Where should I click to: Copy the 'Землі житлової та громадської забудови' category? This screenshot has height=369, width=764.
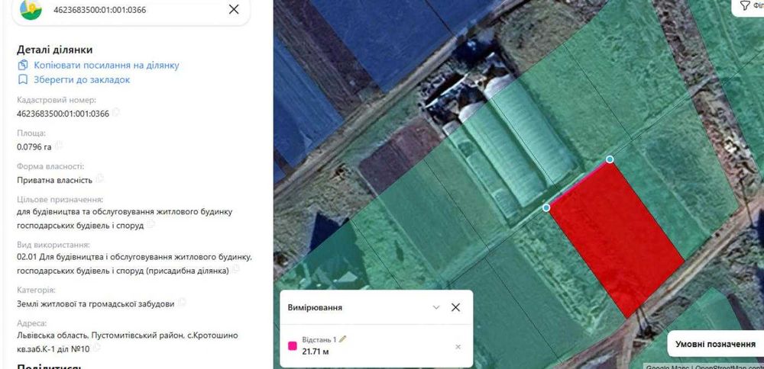182,303
